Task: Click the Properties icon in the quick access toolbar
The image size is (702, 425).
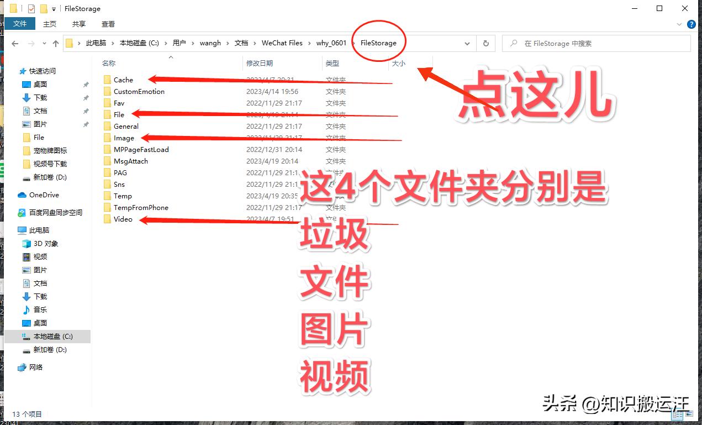Action: 31,8
